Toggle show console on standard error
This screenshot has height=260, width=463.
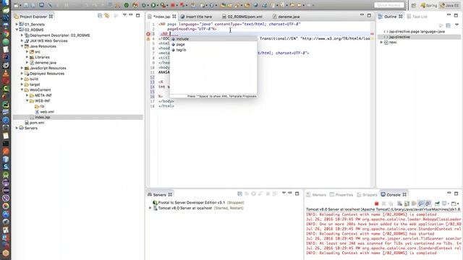point(428,204)
